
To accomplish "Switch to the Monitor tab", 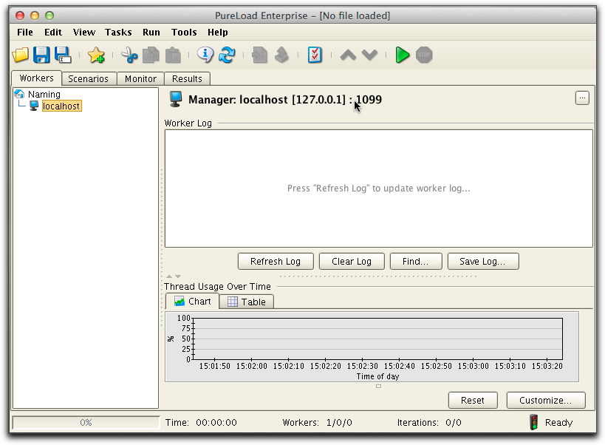I will click(141, 79).
